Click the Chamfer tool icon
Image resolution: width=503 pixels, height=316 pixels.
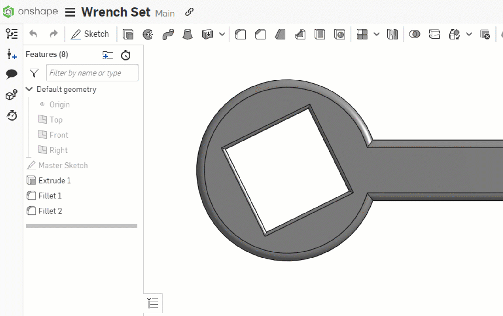(260, 34)
